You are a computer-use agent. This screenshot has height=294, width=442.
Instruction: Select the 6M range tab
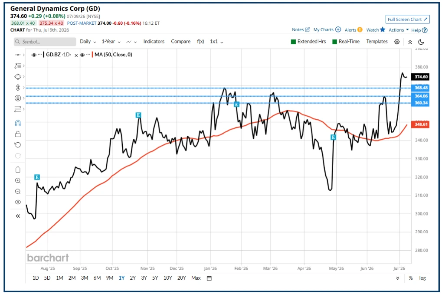pos(97,278)
